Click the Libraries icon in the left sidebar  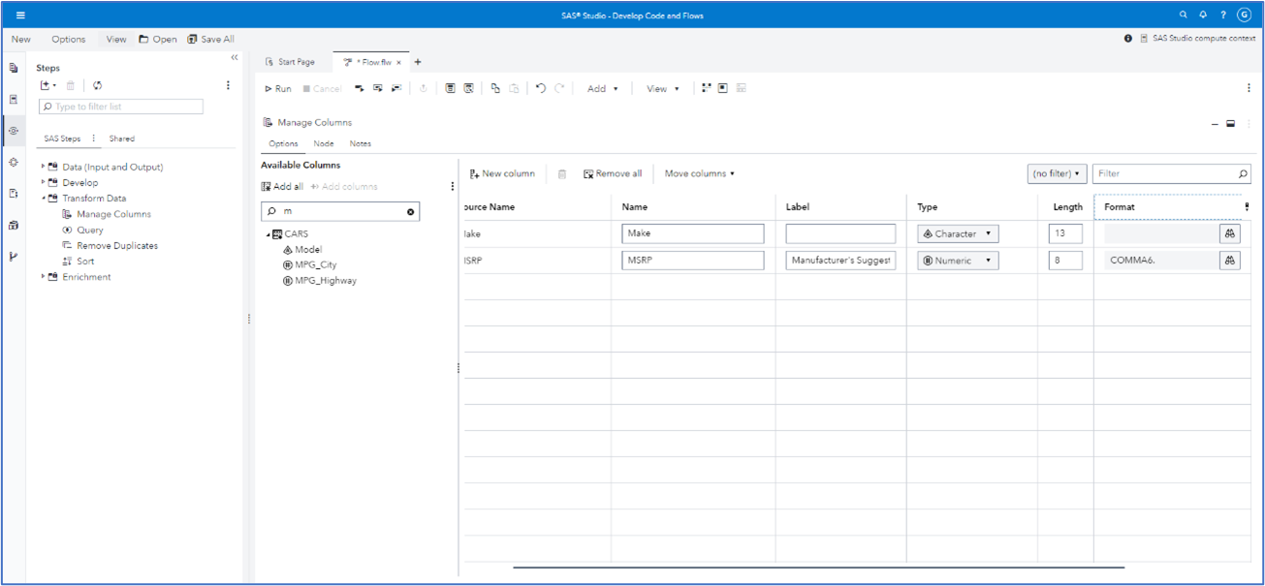13,224
